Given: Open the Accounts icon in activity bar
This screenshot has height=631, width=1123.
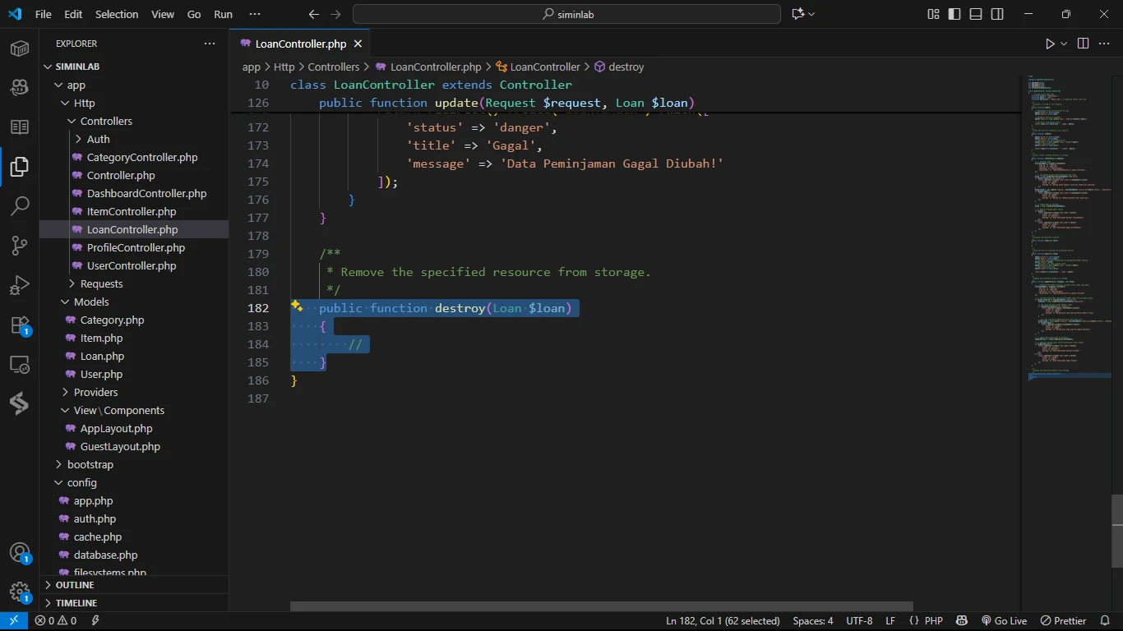Looking at the screenshot, I should click(20, 552).
